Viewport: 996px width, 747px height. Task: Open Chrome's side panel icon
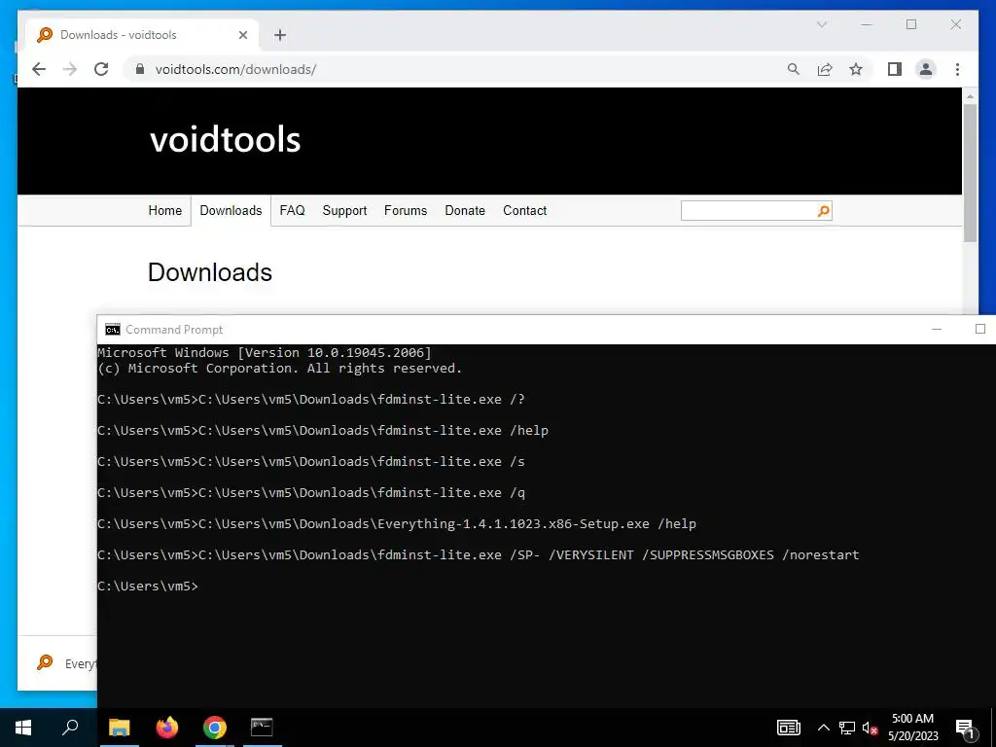(895, 69)
